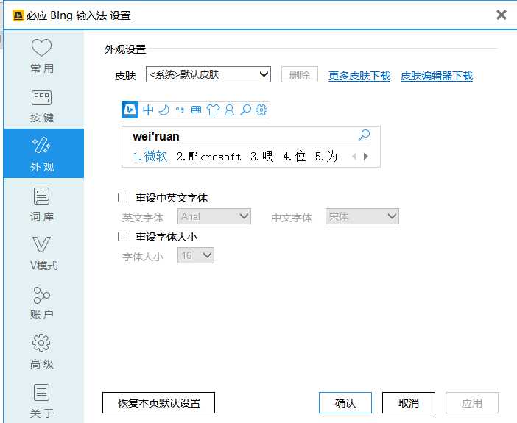Open the soft keyboard icon in toolbar
The image size is (517, 423).
(196, 110)
